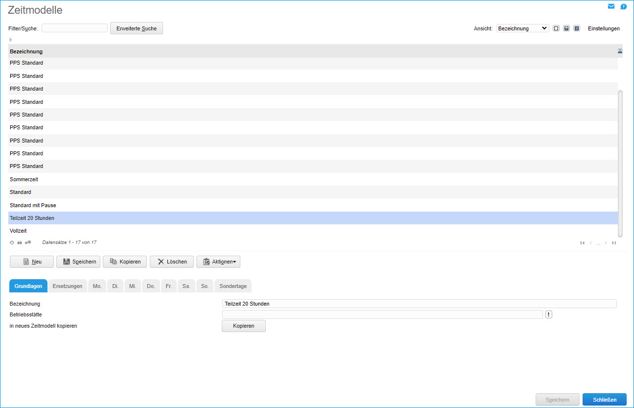Open the Sondertage tab

[233, 286]
